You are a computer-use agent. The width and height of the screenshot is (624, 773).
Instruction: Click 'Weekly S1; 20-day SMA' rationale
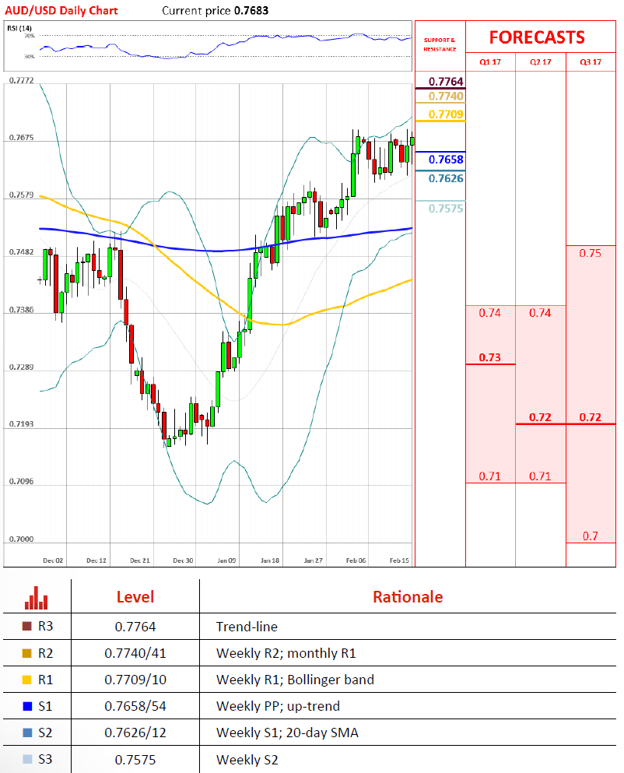coord(287,733)
